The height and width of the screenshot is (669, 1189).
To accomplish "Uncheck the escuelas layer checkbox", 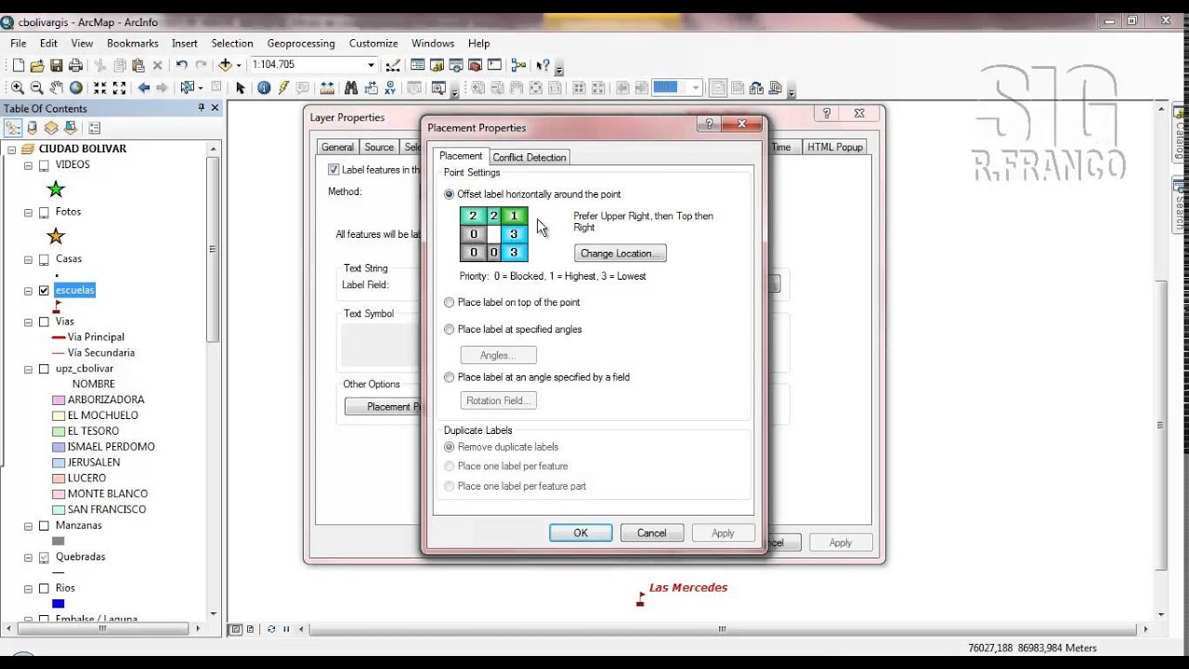I will [44, 291].
